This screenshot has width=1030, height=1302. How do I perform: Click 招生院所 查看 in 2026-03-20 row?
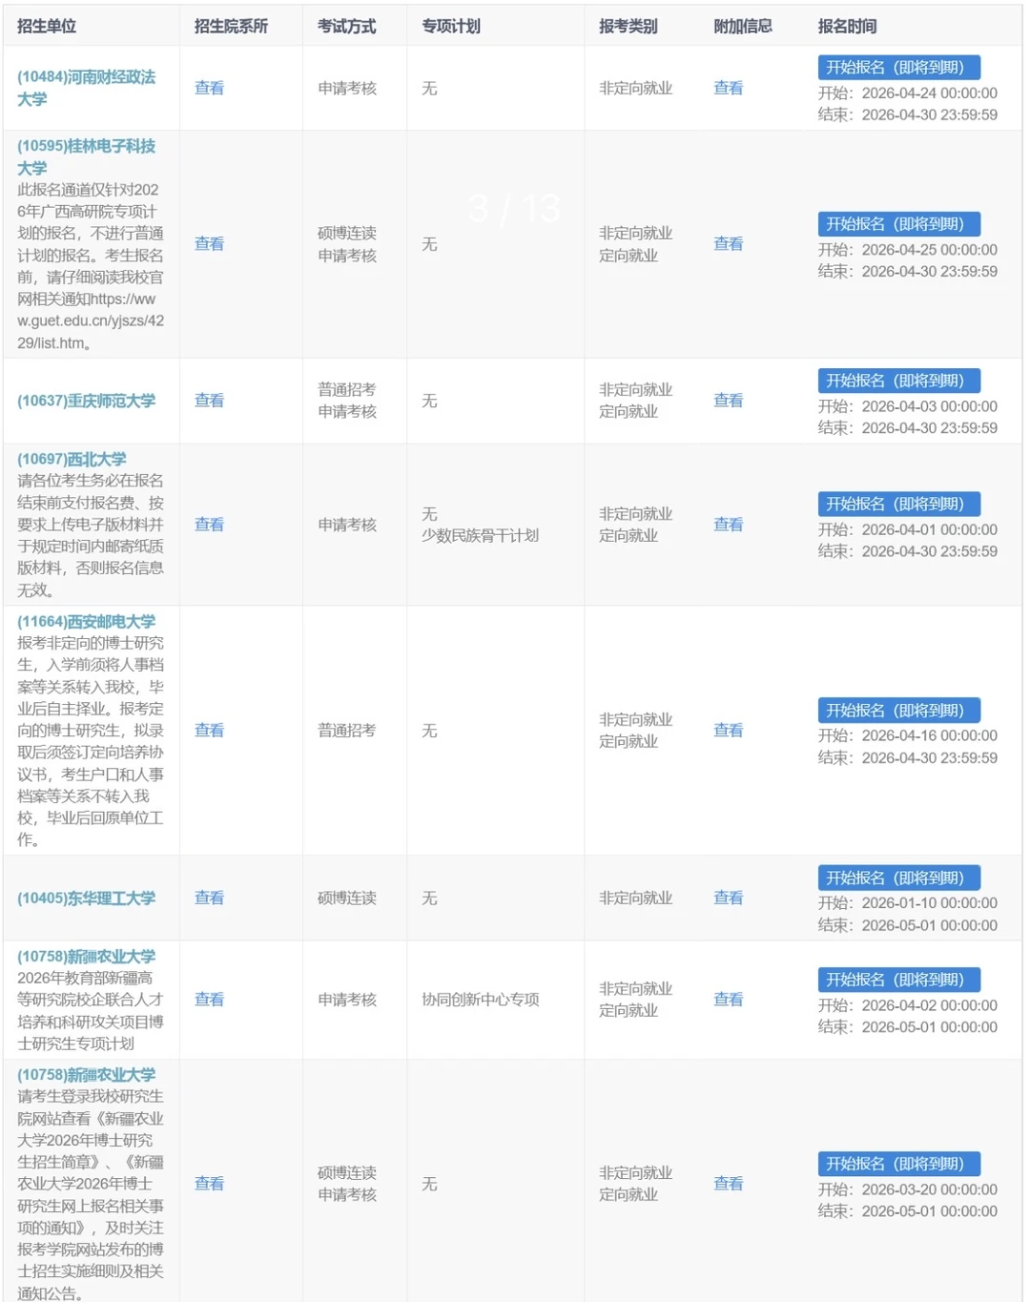(209, 1183)
